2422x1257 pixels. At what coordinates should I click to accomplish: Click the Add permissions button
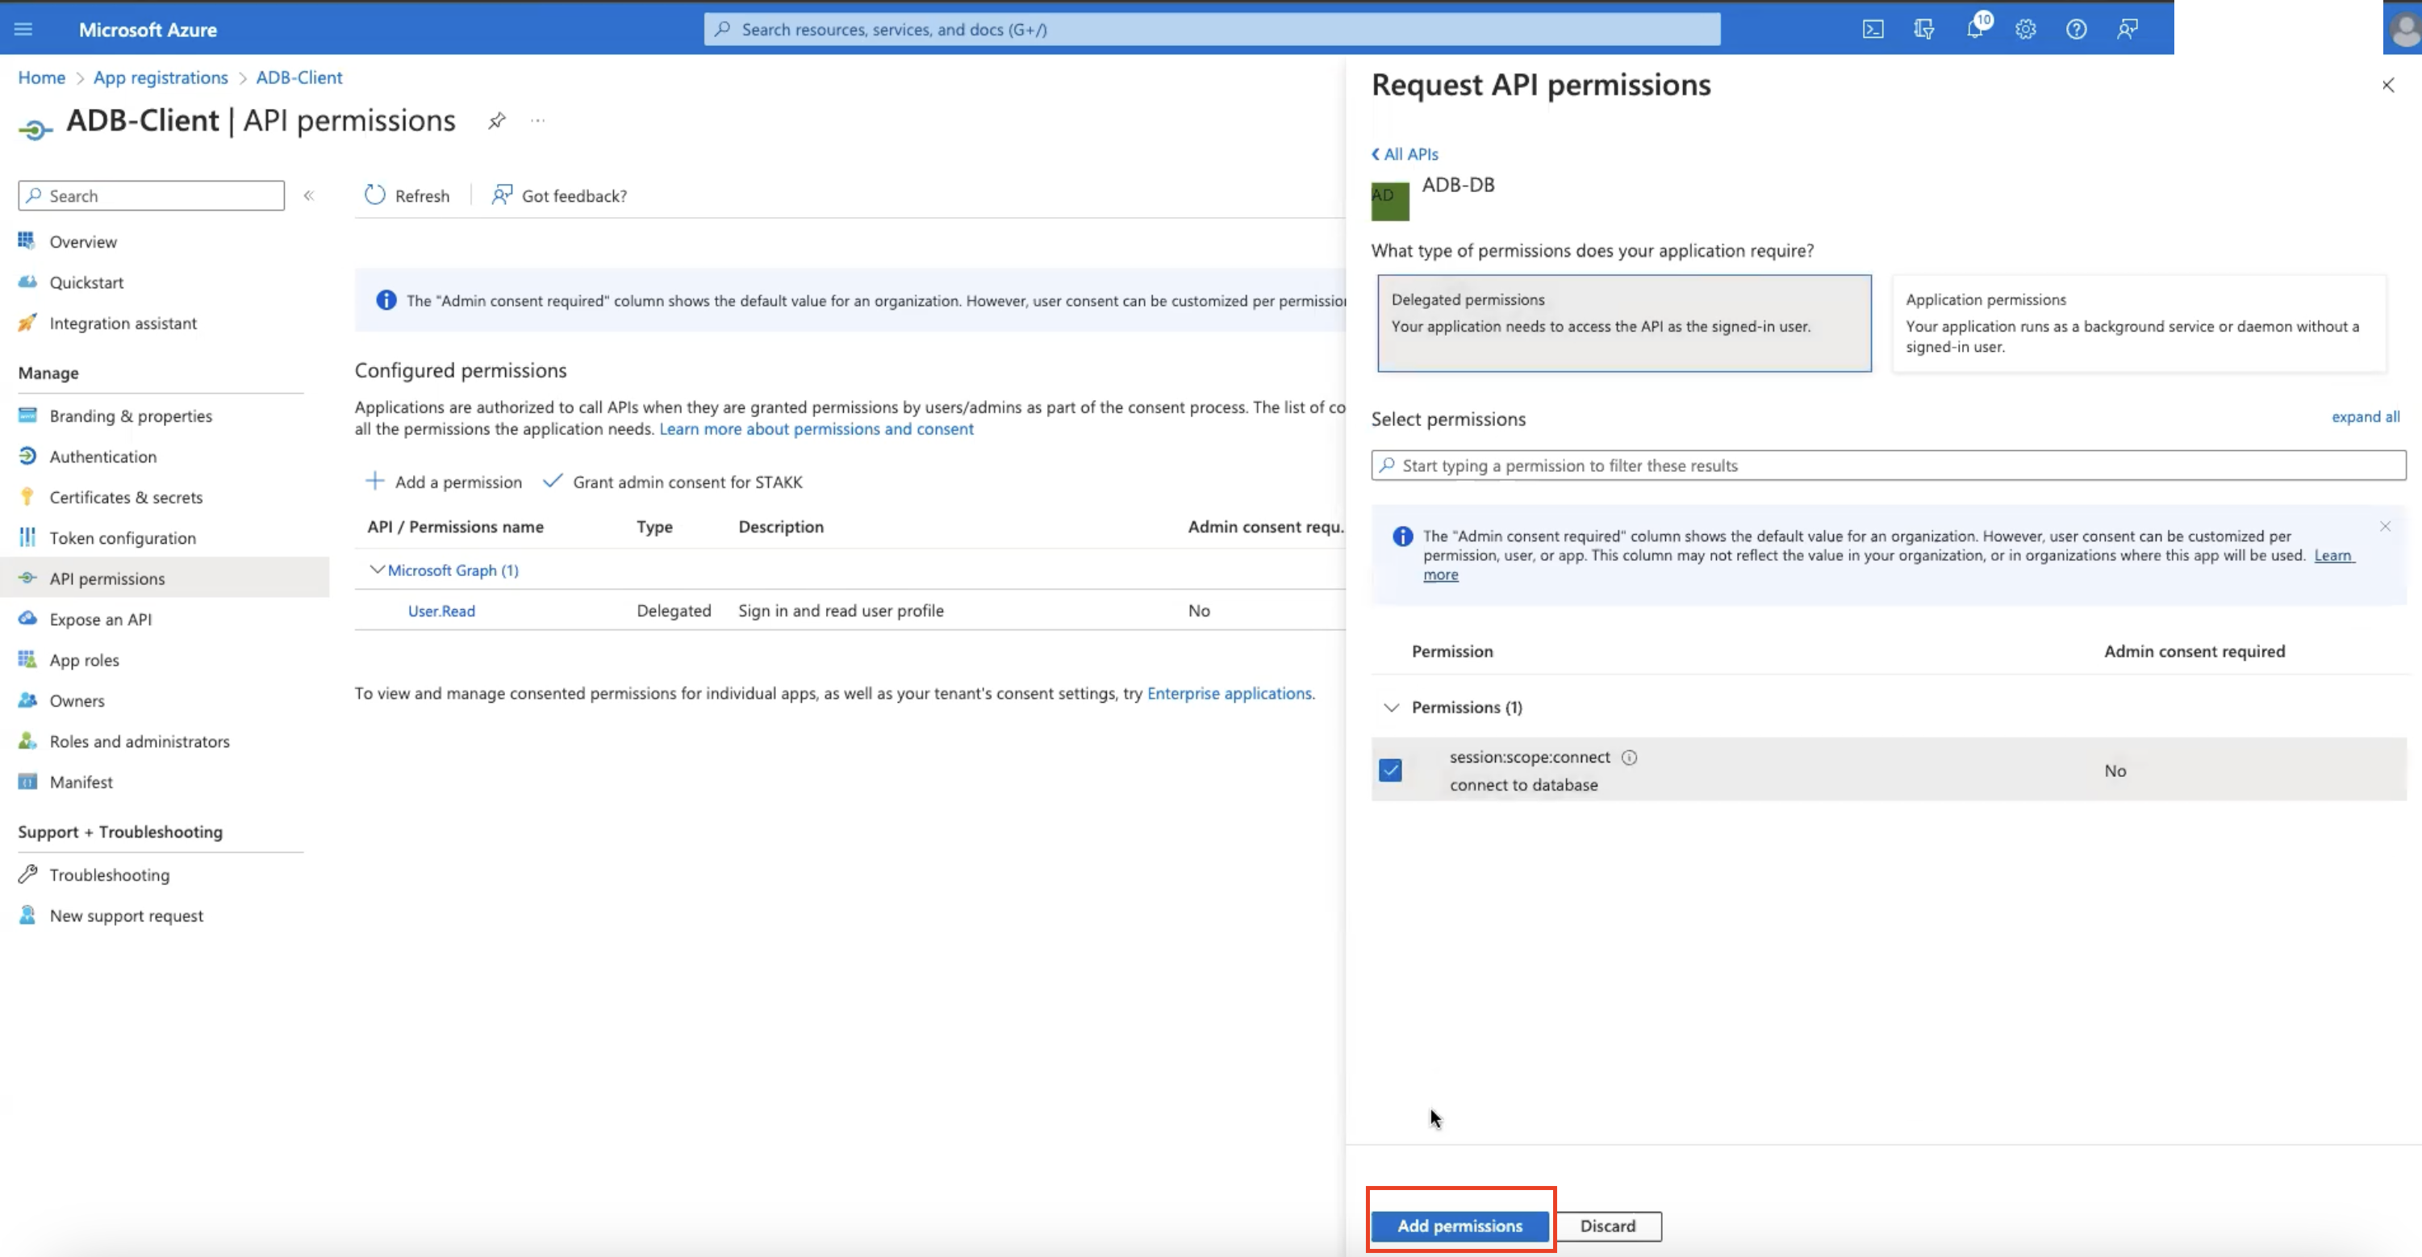[x=1459, y=1226]
